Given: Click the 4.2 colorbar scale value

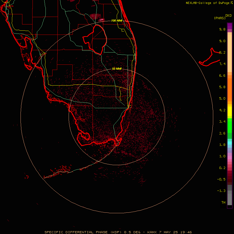Looking at the screenshot, I should coord(222,110).
